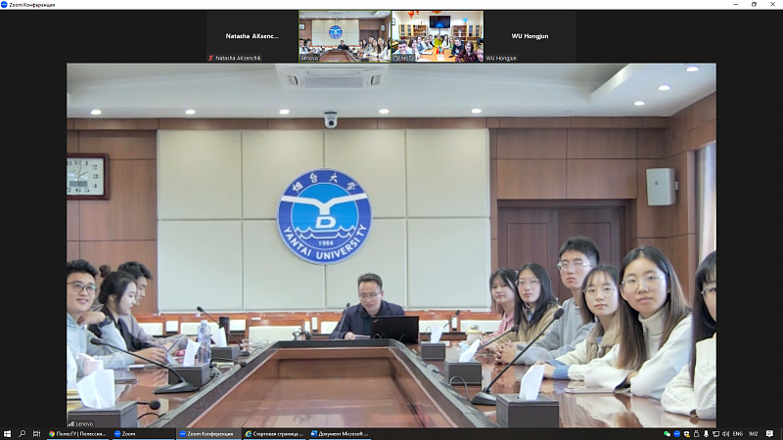The width and height of the screenshot is (783, 440).
Task: Click the blue Zoom tray icon
Action: [x=678, y=433]
